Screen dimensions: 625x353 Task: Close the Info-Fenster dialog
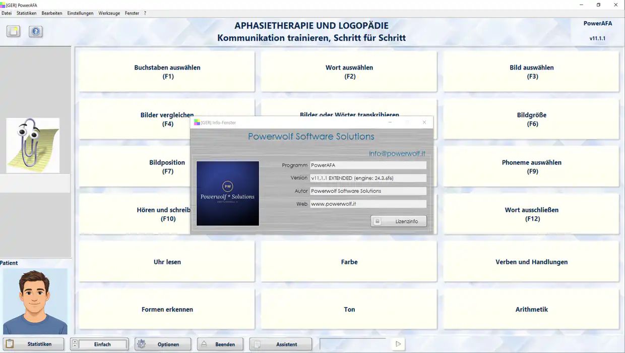point(424,122)
